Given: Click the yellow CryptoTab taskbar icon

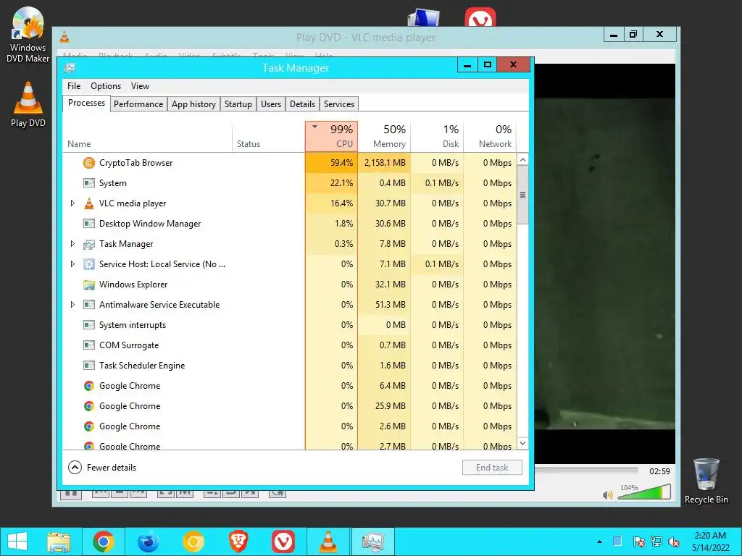Looking at the screenshot, I should coord(193,542).
